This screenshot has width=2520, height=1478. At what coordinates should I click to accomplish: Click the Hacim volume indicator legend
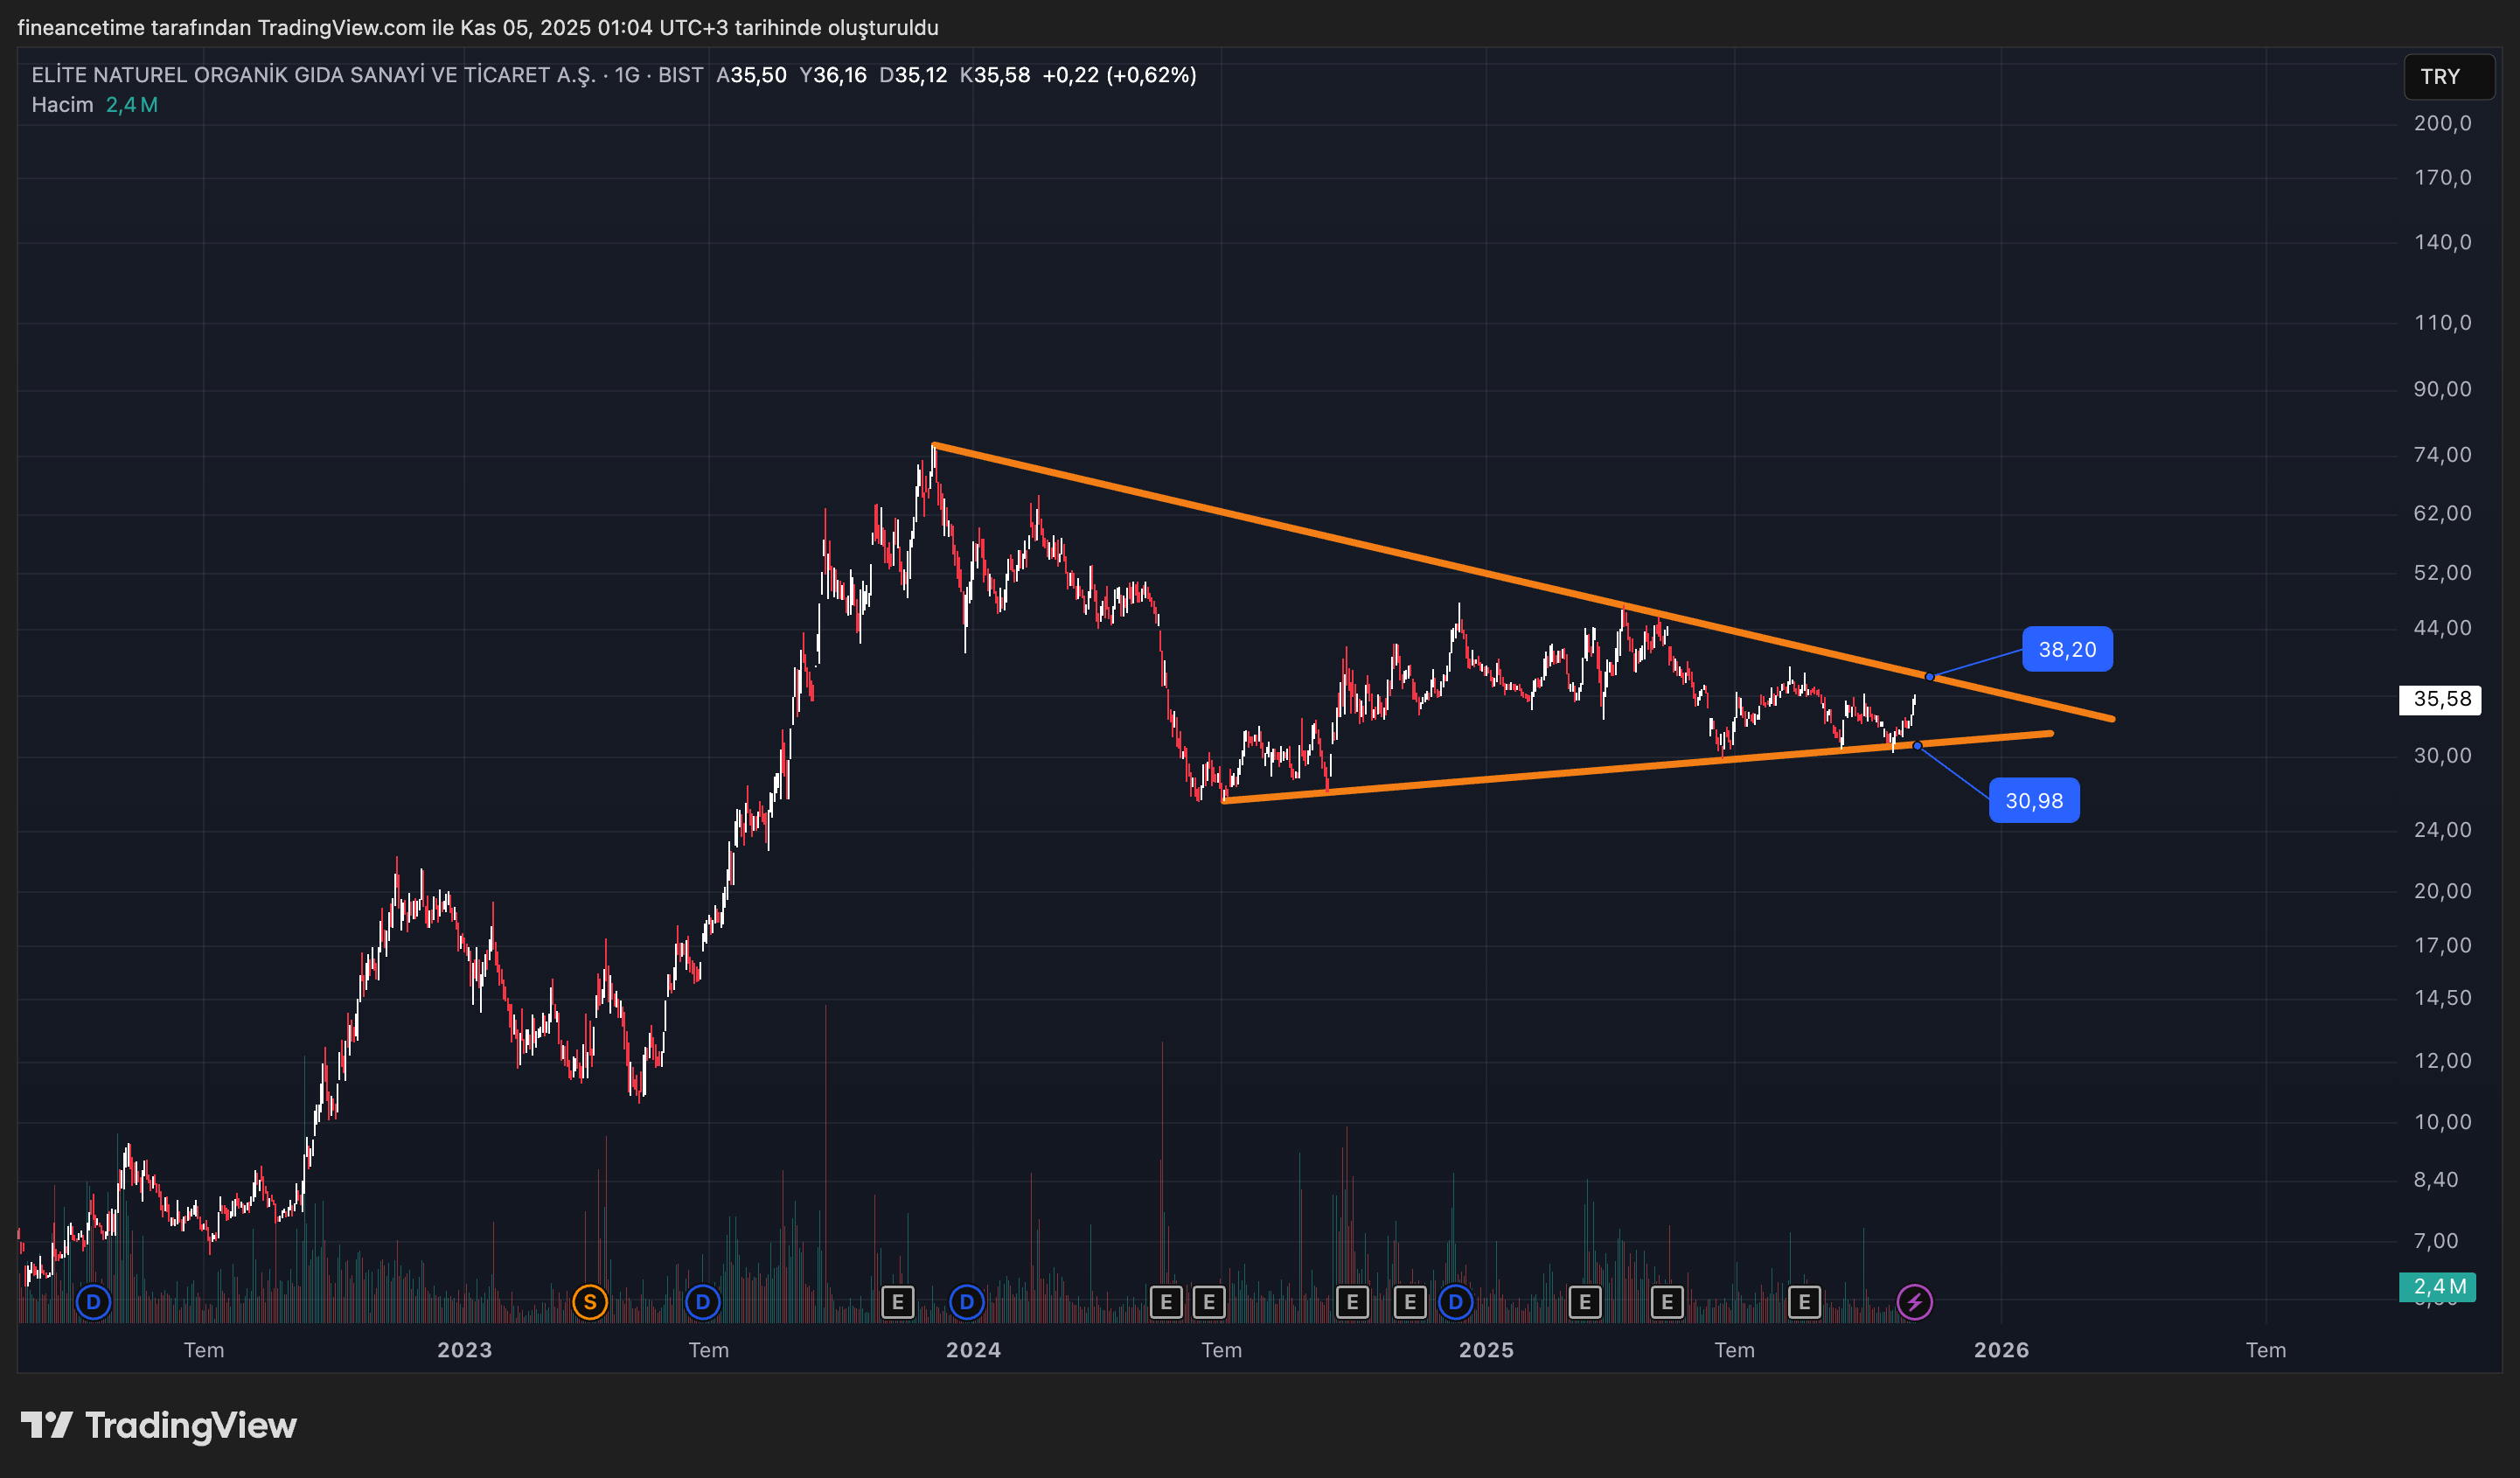point(62,105)
